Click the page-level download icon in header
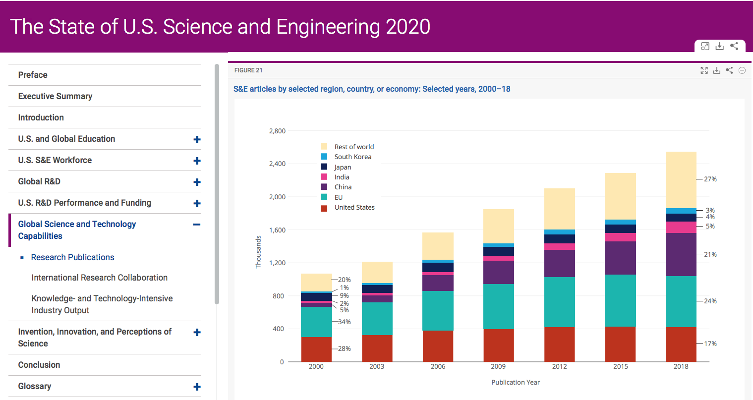This screenshot has height=400, width=753. 720,46
